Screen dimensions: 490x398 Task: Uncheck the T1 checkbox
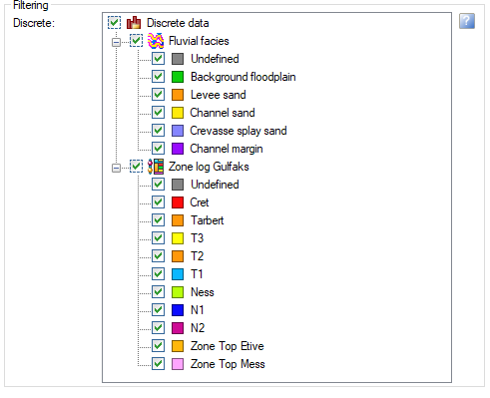[x=158, y=274]
